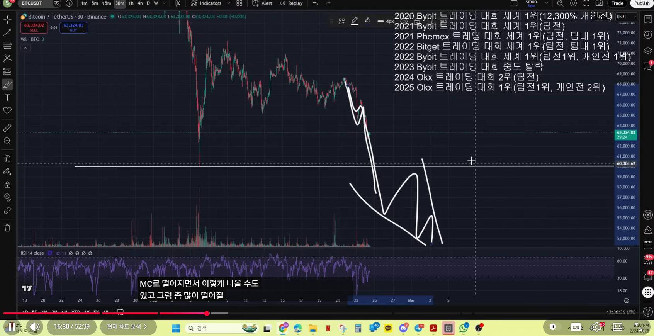654x336 pixels.
Task: Change the brush line color pencil swatch
Action: 355,21
